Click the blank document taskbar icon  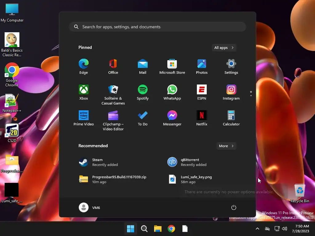click(185, 229)
